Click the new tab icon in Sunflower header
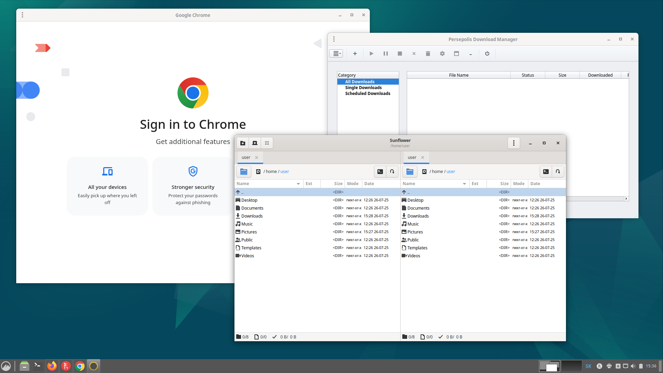 pos(243,143)
